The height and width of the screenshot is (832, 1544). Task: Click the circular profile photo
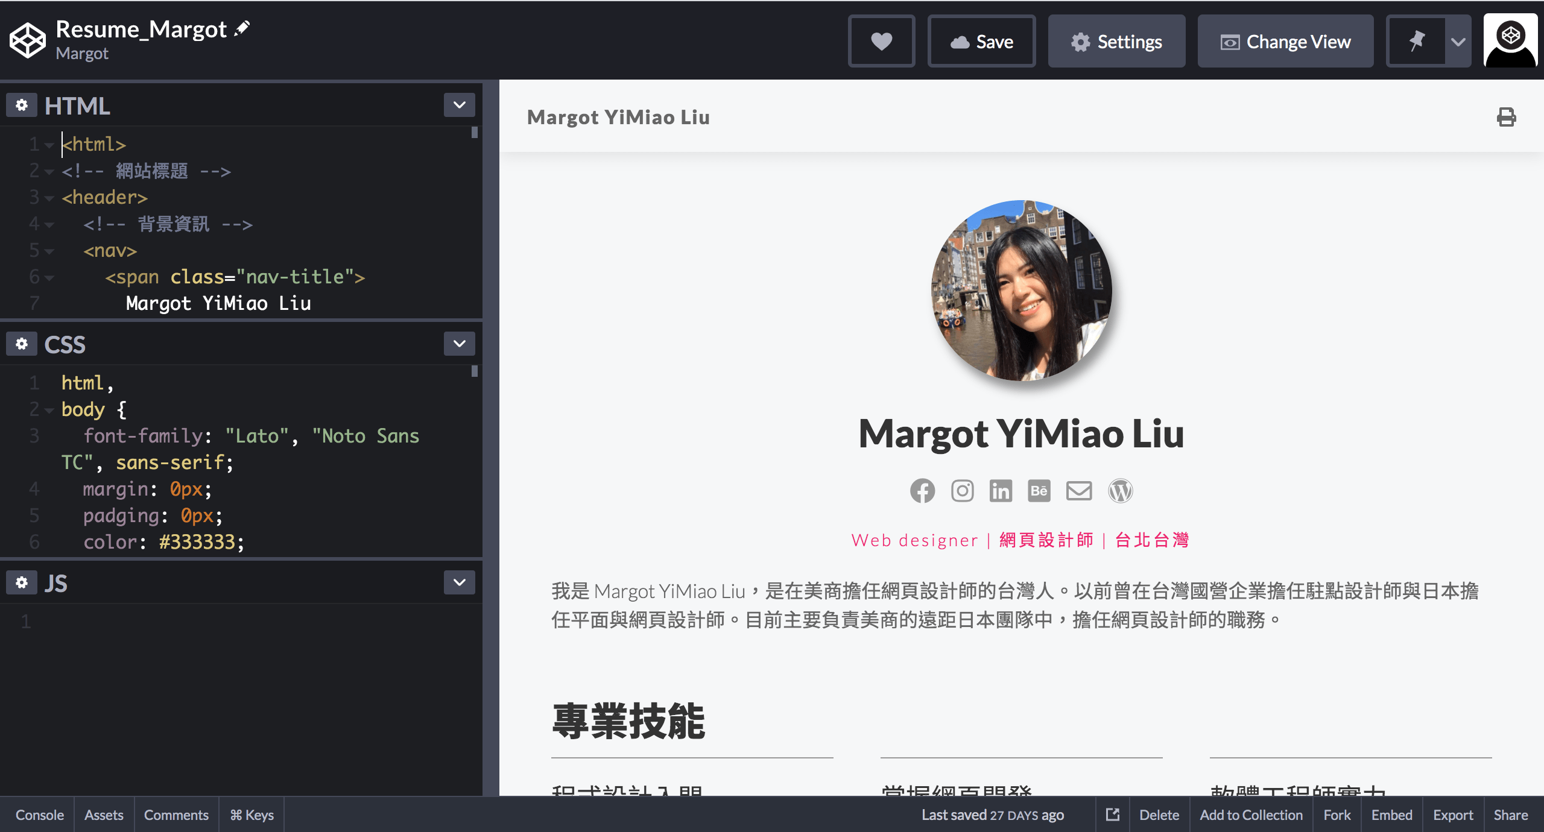pos(1021,291)
